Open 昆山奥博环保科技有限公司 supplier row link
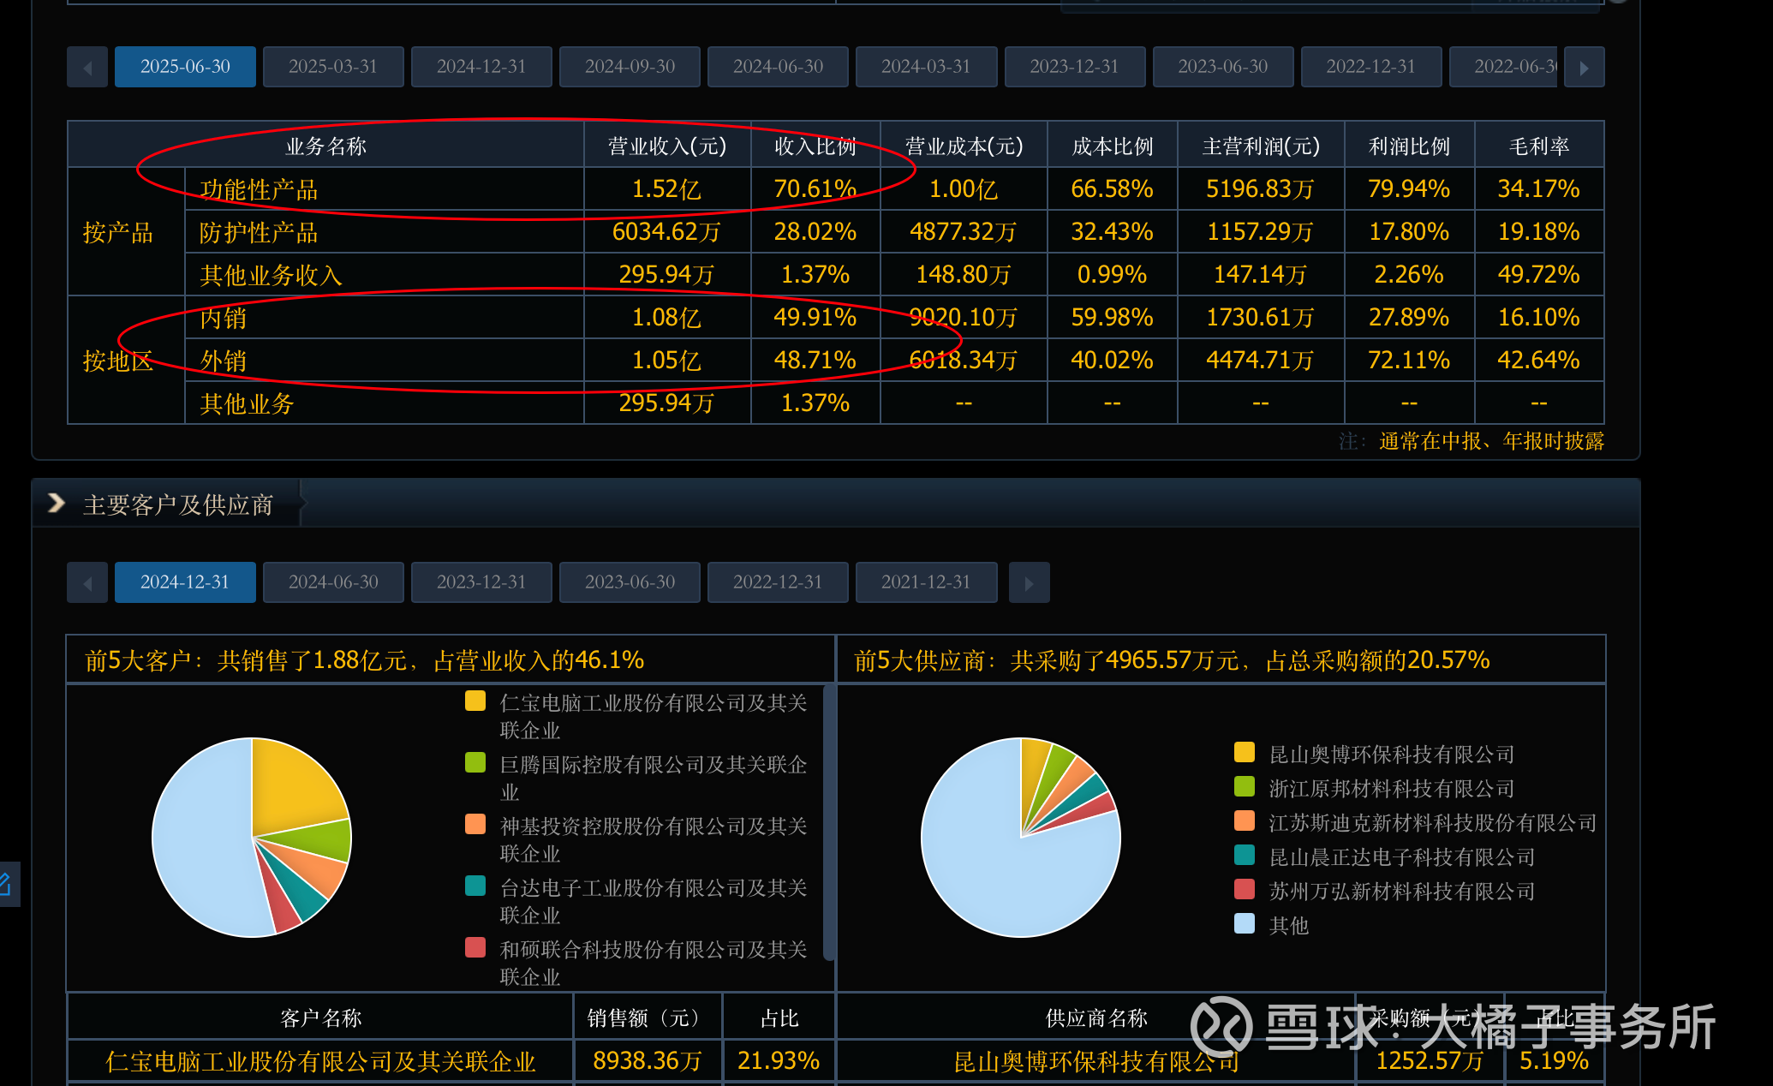 (1096, 1062)
